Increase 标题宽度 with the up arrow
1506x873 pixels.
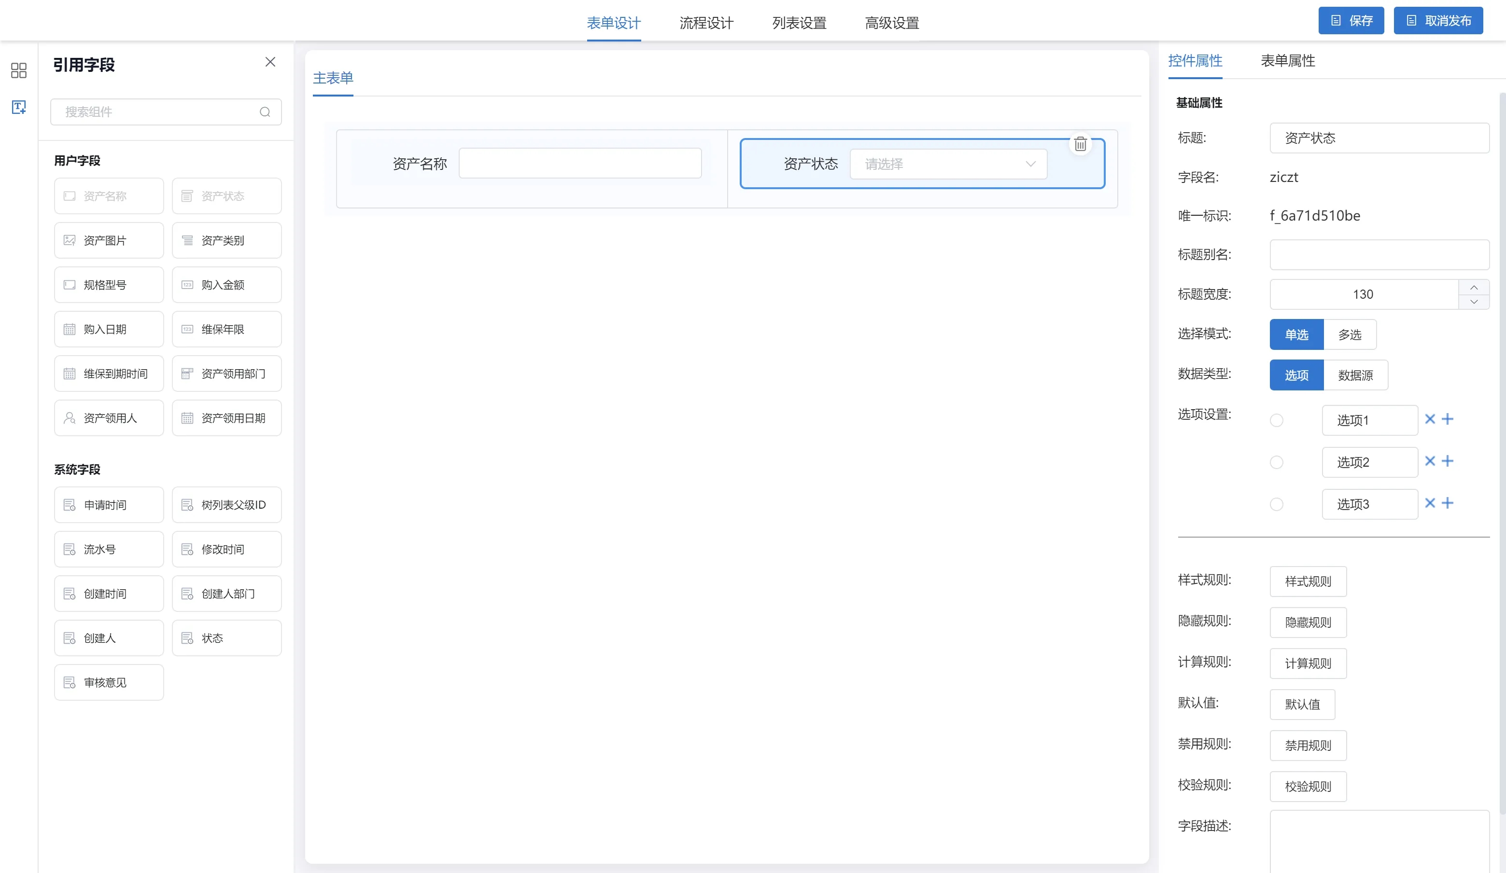[x=1474, y=288]
